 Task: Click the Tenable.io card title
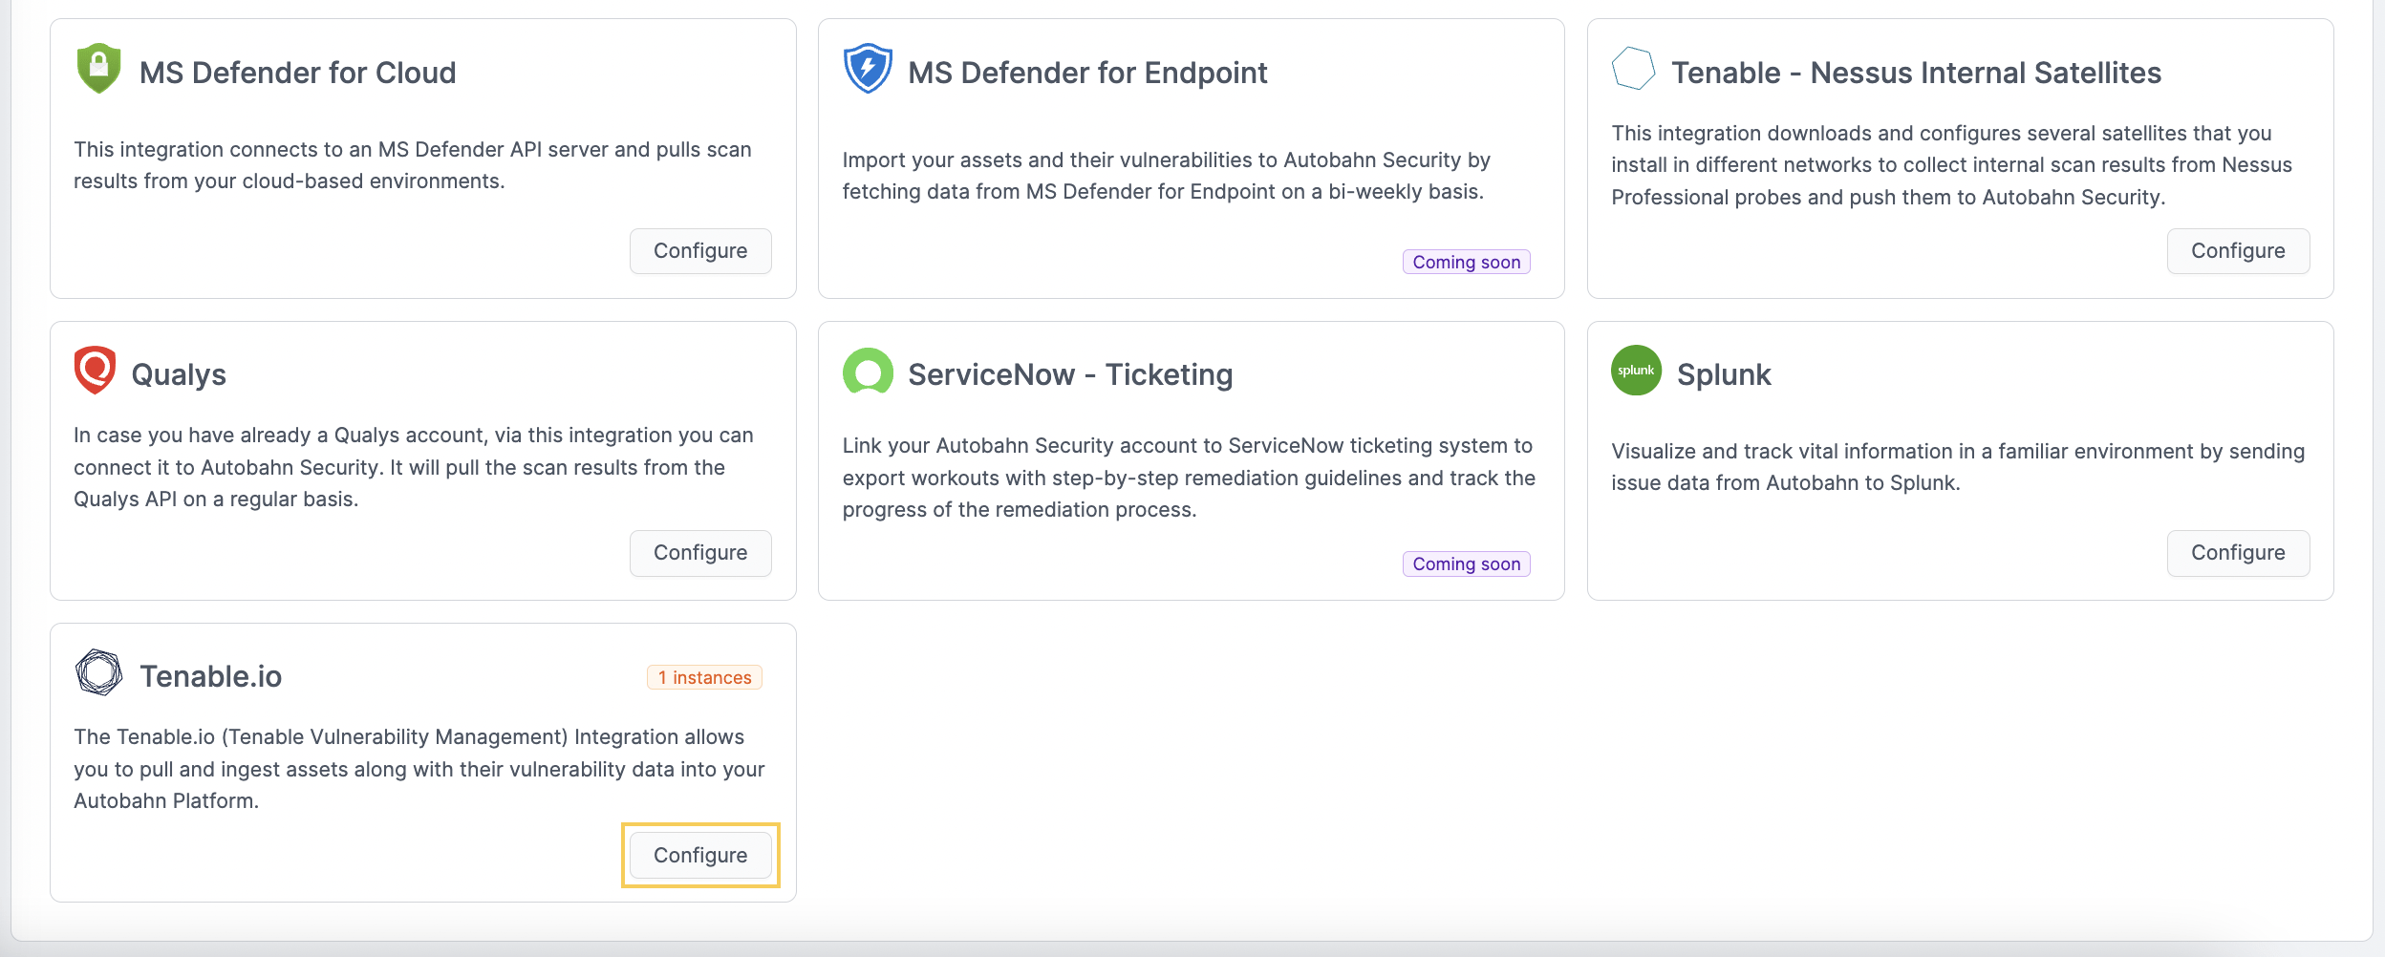pos(211,676)
